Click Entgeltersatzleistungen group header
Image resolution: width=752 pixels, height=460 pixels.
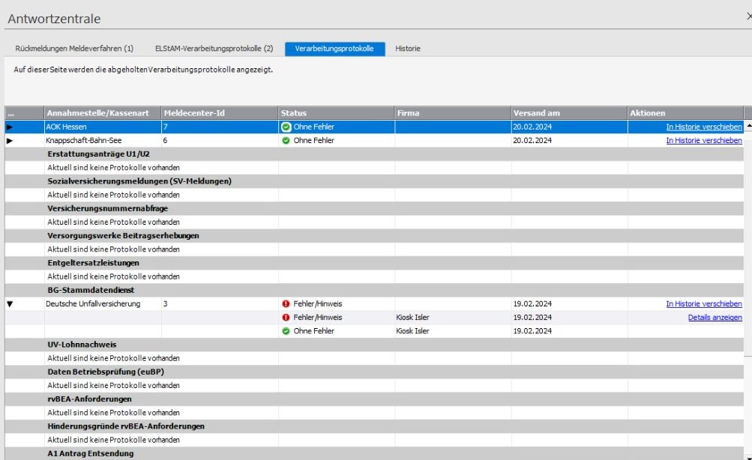[374, 263]
